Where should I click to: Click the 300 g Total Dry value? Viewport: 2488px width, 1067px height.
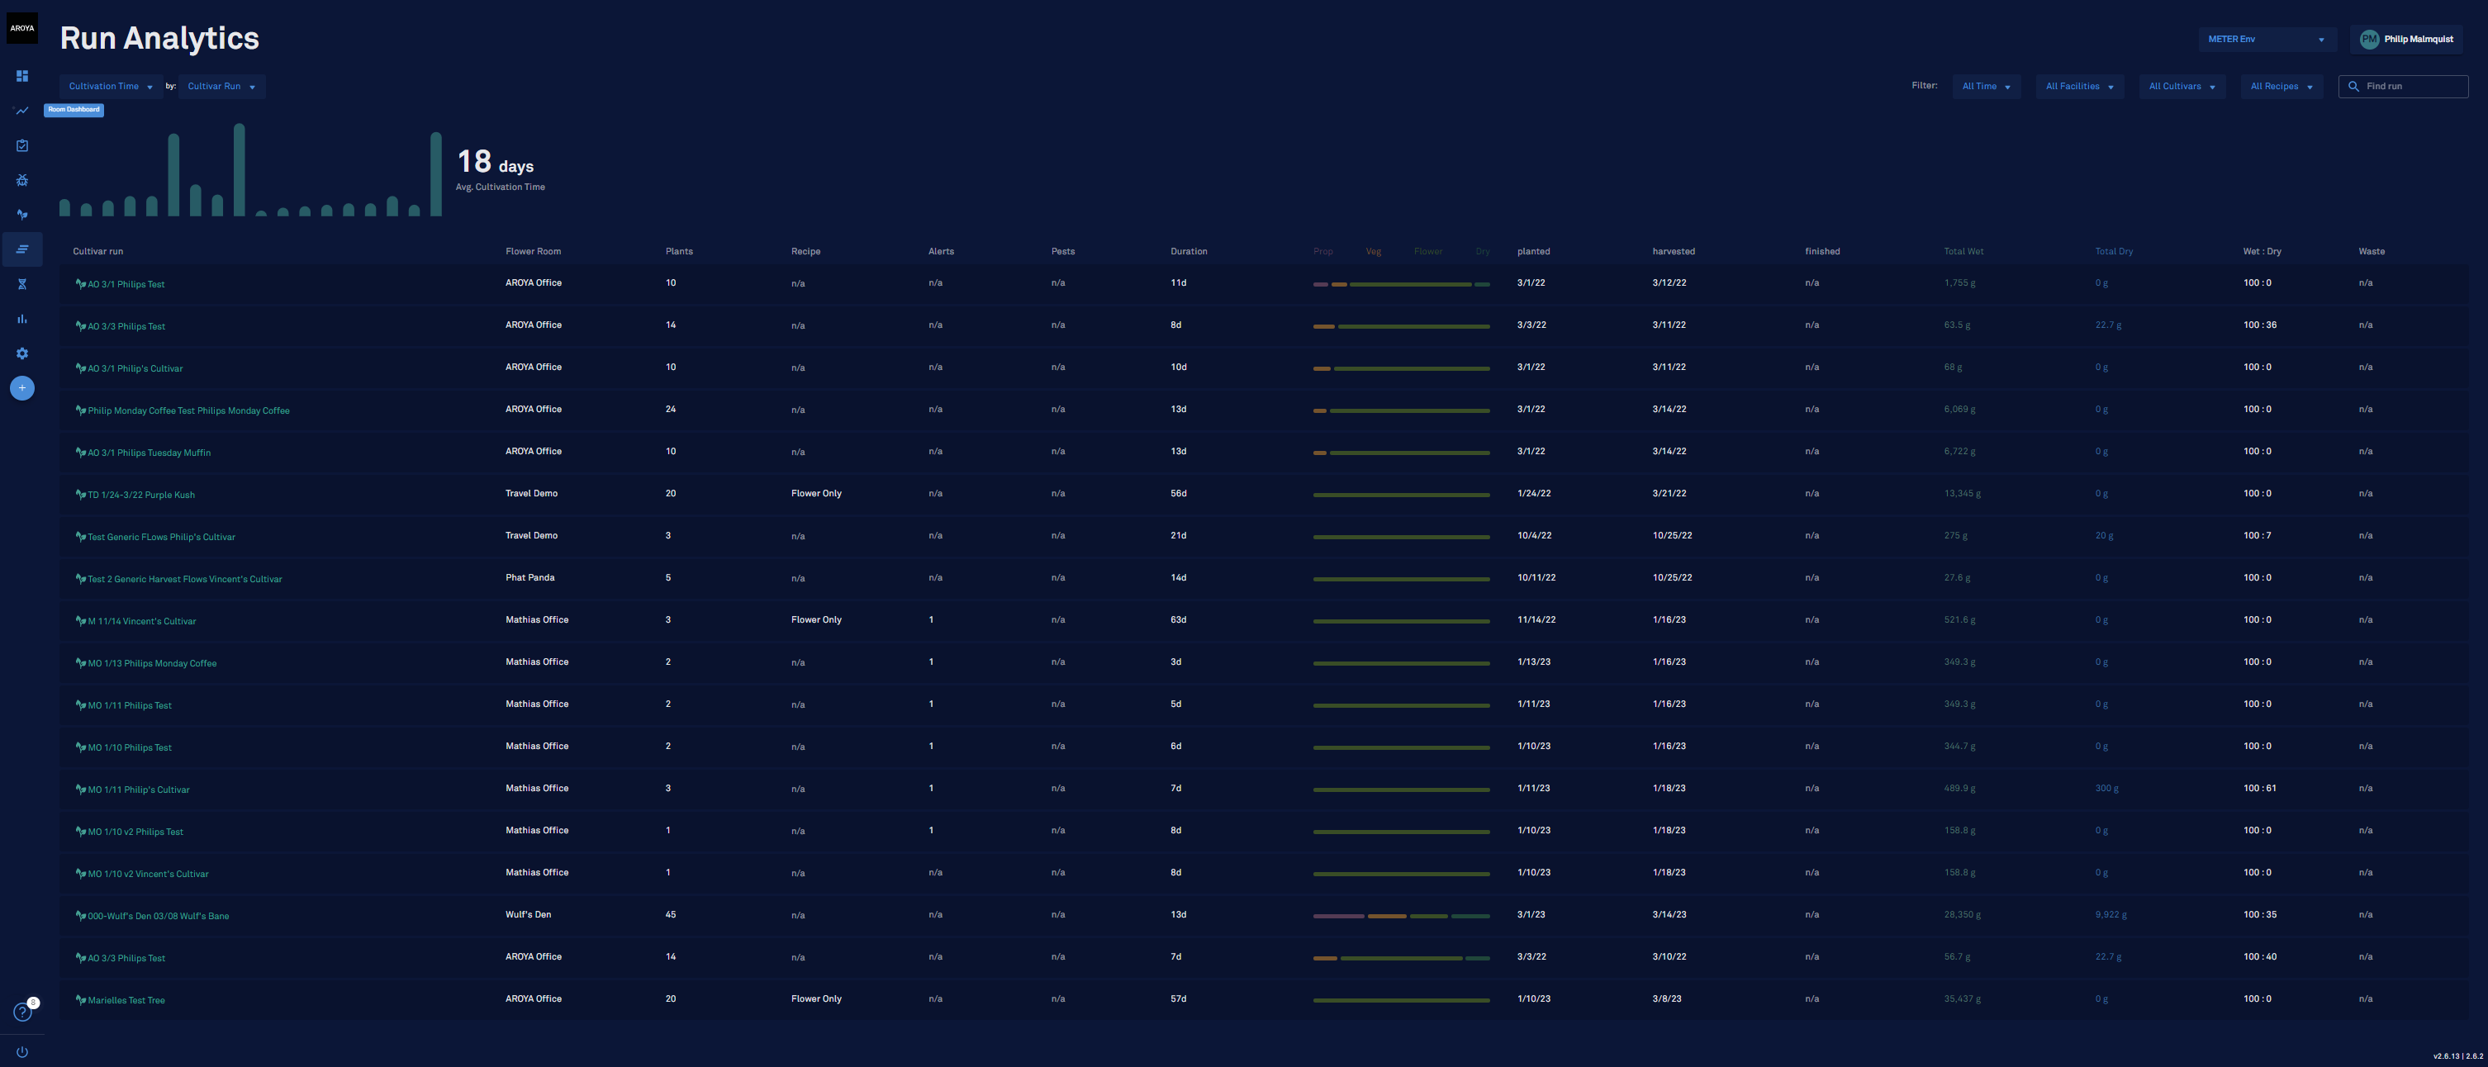[2106, 789]
